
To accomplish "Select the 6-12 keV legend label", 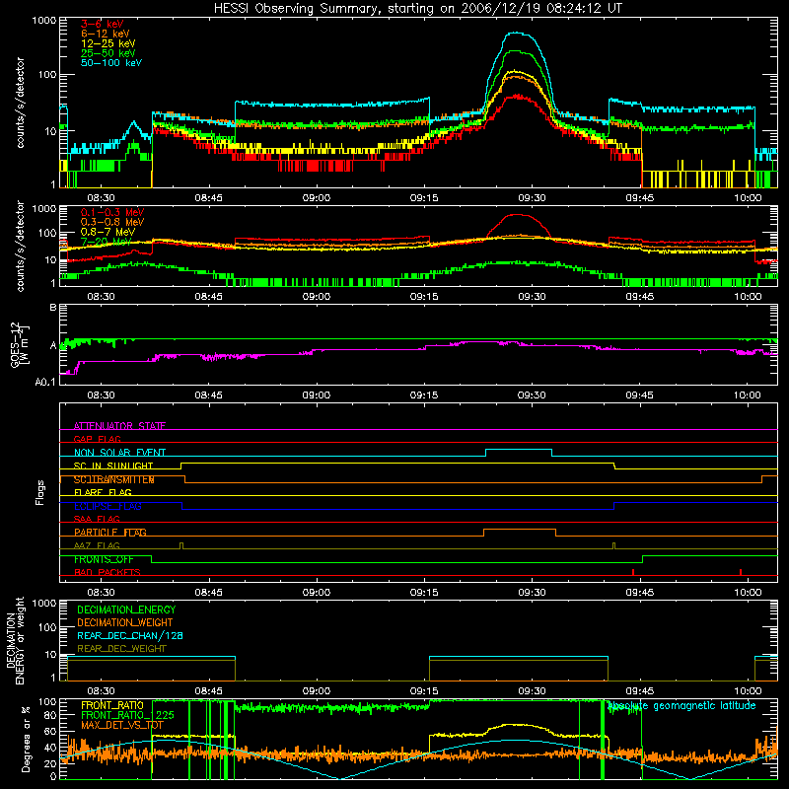I will point(106,34).
